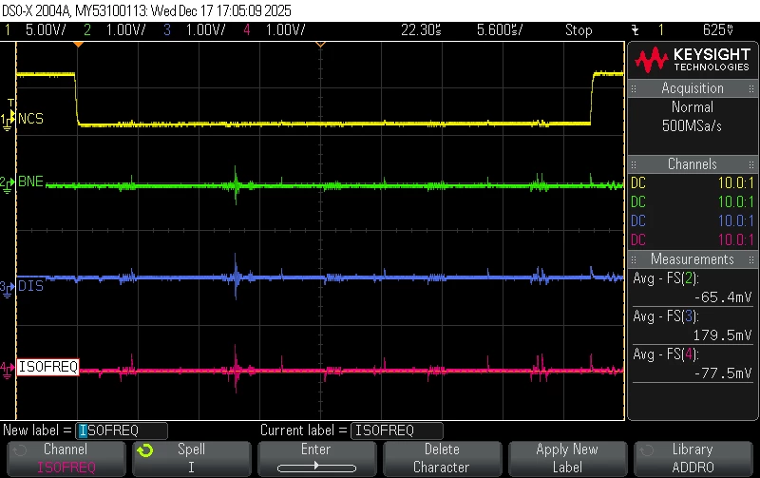Select the Spell softkey

(192, 458)
